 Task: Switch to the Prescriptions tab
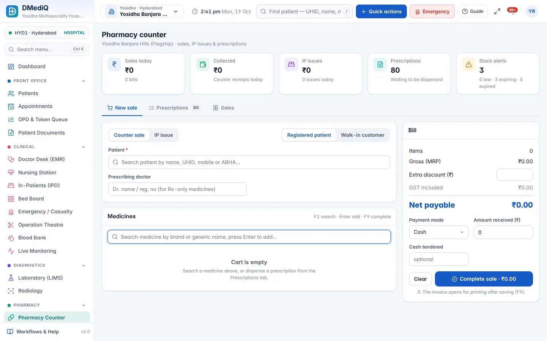[x=174, y=108]
